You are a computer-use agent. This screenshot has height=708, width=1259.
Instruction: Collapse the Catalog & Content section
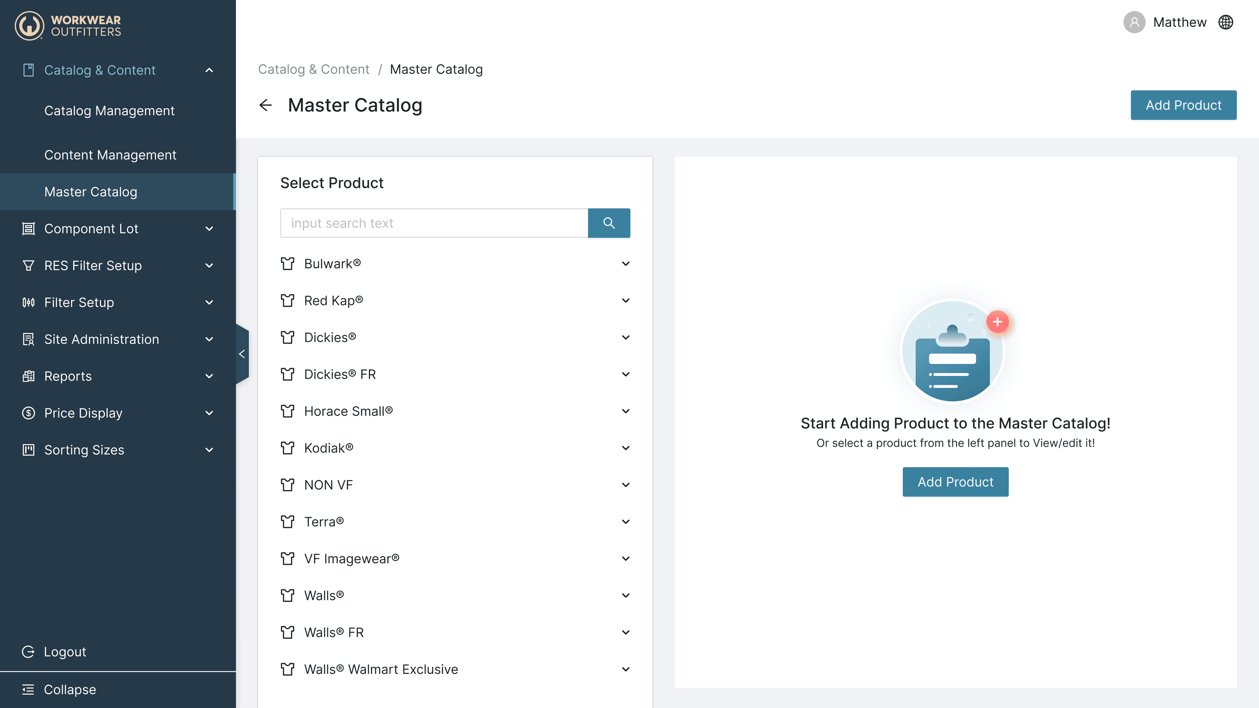[209, 70]
